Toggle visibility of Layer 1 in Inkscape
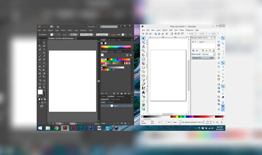Image resolution: width=262 pixels, height=155 pixels. pos(193,42)
